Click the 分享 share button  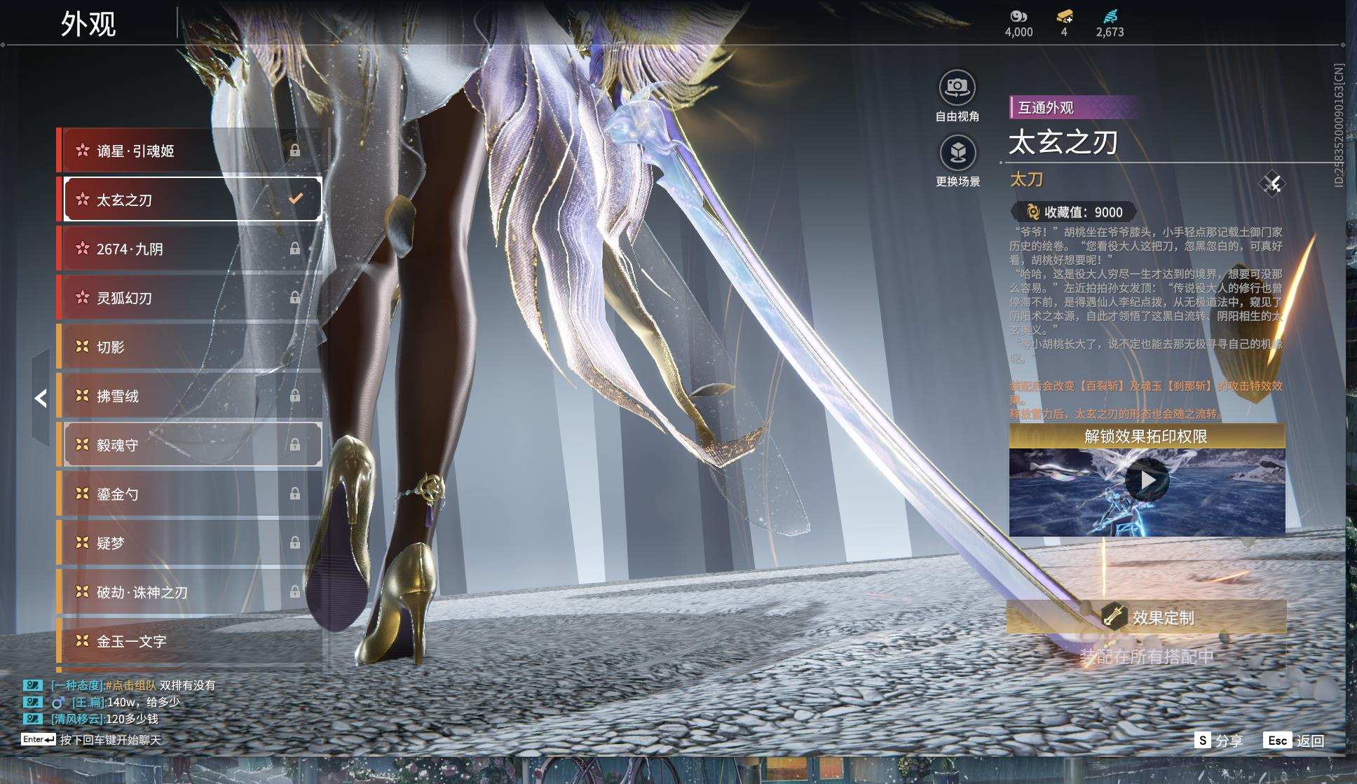click(x=1229, y=741)
